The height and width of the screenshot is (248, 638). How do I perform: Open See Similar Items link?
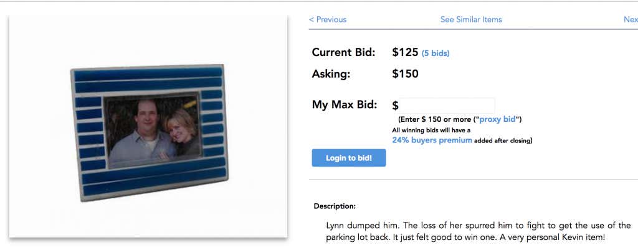click(471, 19)
